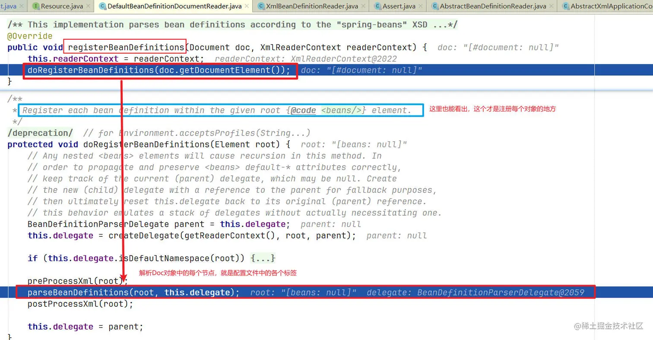Click the 'if' keyword before this.delegate.isDefaultNamespace
This screenshot has width=653, height=340.
point(32,258)
